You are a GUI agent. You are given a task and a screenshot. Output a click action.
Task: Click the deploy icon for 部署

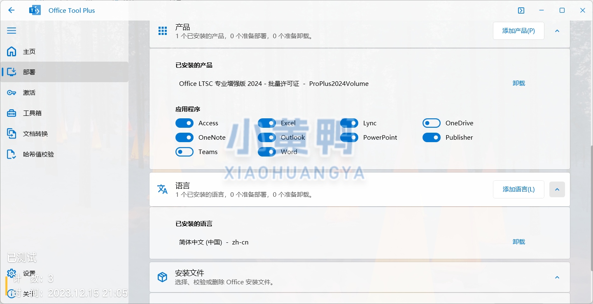tap(12, 72)
